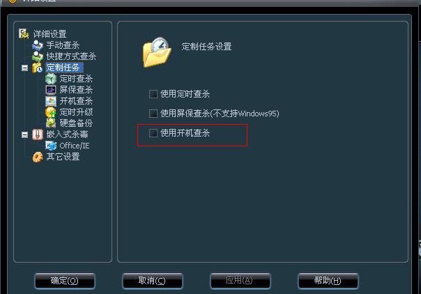Click the 定时查杀 clock icon
This screenshot has height=294, width=421.
pyautogui.click(x=51, y=79)
